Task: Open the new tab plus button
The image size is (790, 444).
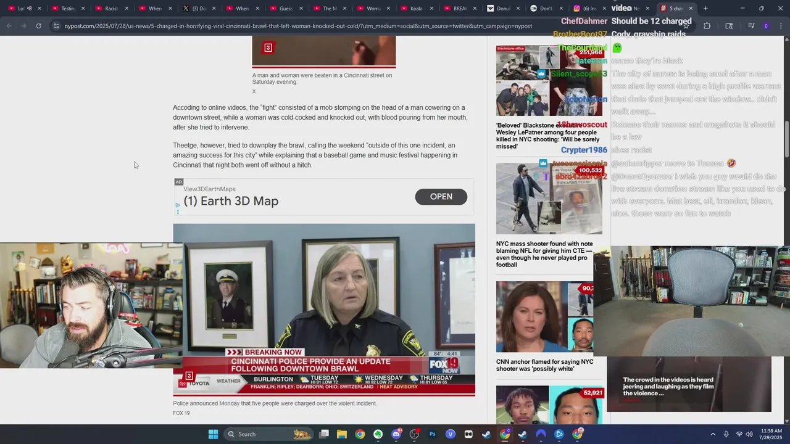Action: tap(705, 9)
